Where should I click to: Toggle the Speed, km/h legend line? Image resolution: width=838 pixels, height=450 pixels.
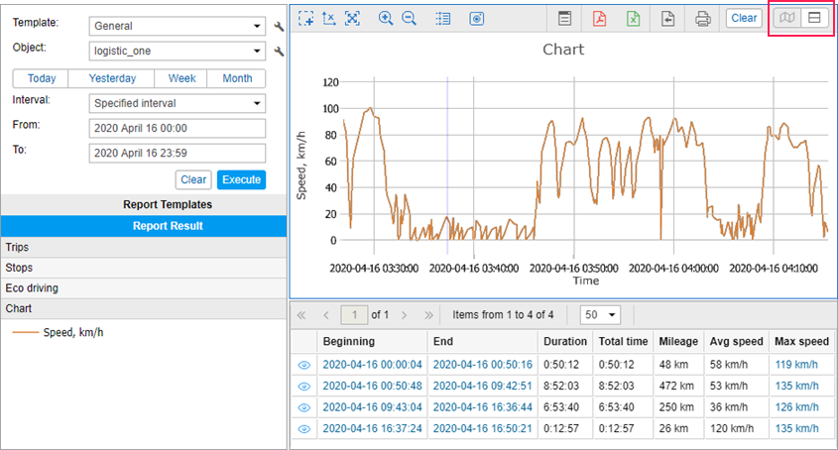58,332
